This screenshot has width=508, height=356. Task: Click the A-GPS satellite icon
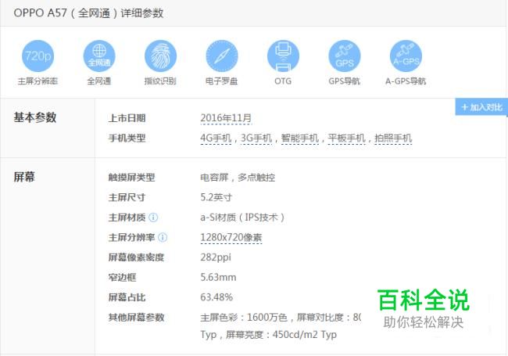[x=406, y=56]
